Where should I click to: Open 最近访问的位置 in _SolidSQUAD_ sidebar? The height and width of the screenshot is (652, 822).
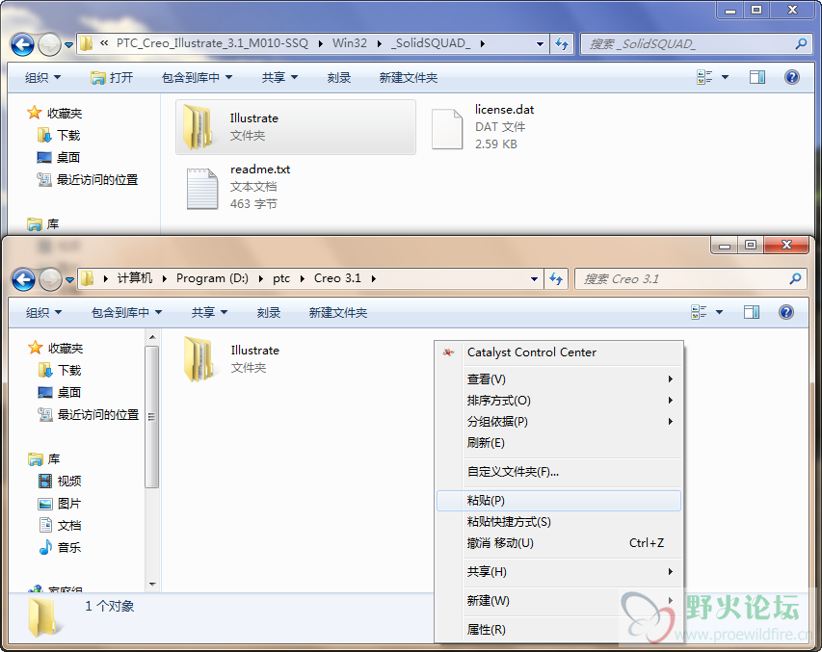87,180
